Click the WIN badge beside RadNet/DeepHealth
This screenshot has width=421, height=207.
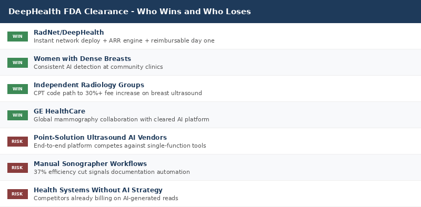click(17, 36)
